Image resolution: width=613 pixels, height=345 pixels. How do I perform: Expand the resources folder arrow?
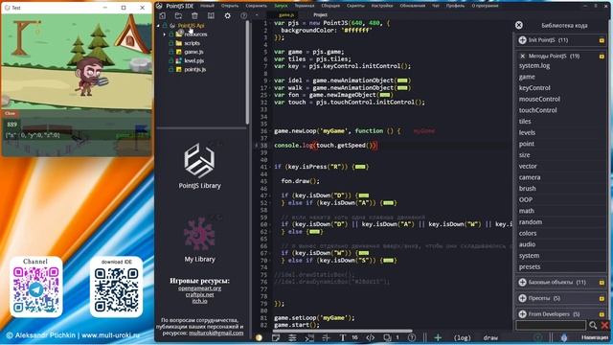click(165, 34)
